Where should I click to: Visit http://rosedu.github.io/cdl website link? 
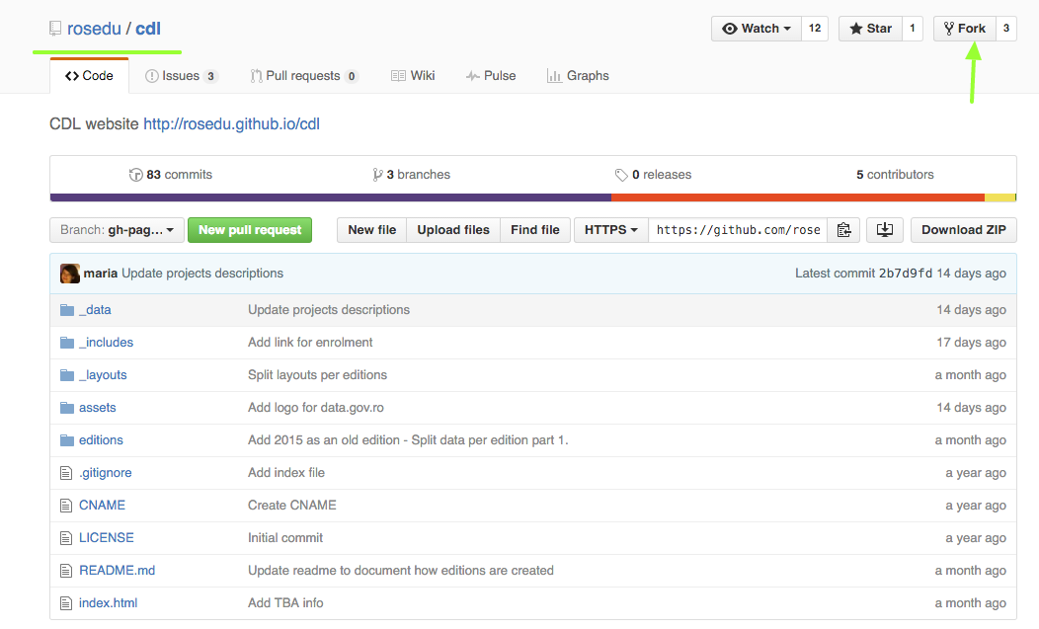(x=231, y=124)
